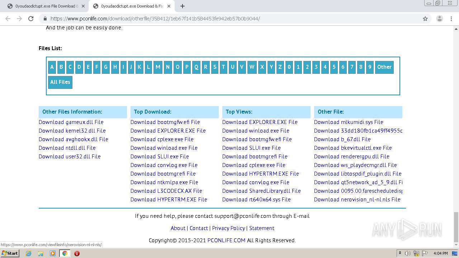Switch to Chrome in the taskbar
The image size is (459, 258).
point(65,253)
